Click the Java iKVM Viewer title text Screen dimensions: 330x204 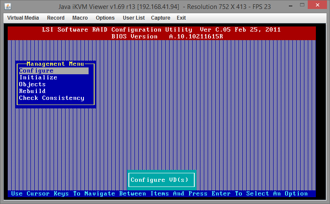164,7
